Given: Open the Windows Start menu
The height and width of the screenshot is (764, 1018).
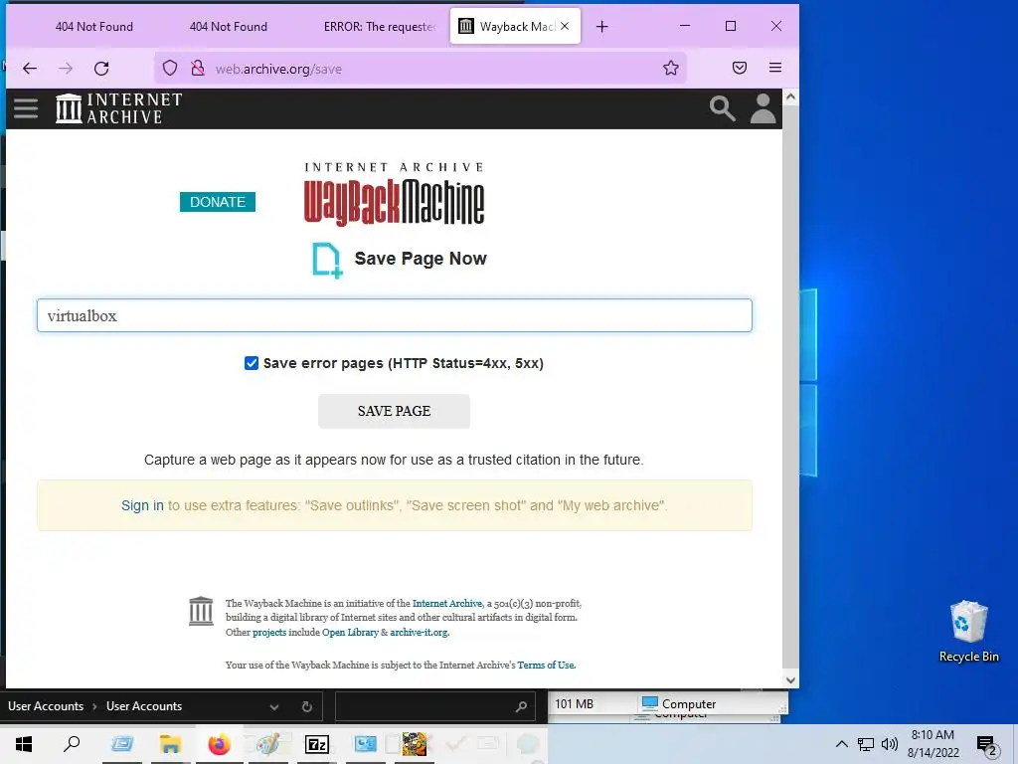Looking at the screenshot, I should pos(24,744).
